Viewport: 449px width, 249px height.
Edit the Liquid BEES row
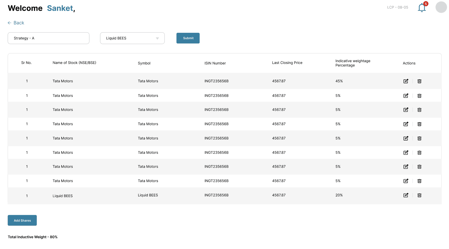(x=406, y=195)
